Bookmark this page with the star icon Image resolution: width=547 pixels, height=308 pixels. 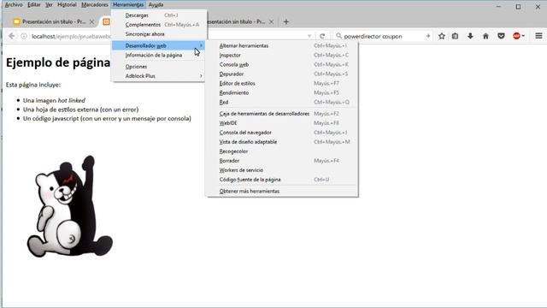(x=442, y=36)
